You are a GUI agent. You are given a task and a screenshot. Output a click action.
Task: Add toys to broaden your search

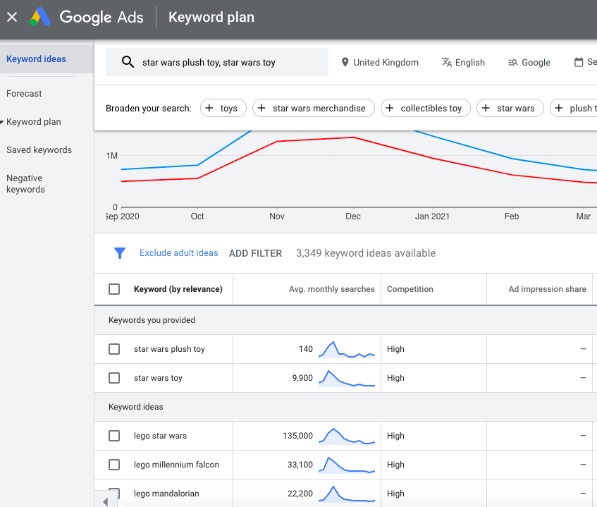(223, 108)
